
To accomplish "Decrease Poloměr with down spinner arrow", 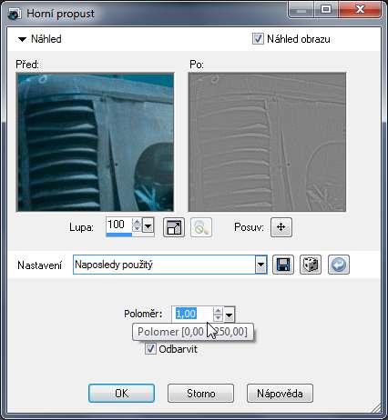I will click(218, 318).
